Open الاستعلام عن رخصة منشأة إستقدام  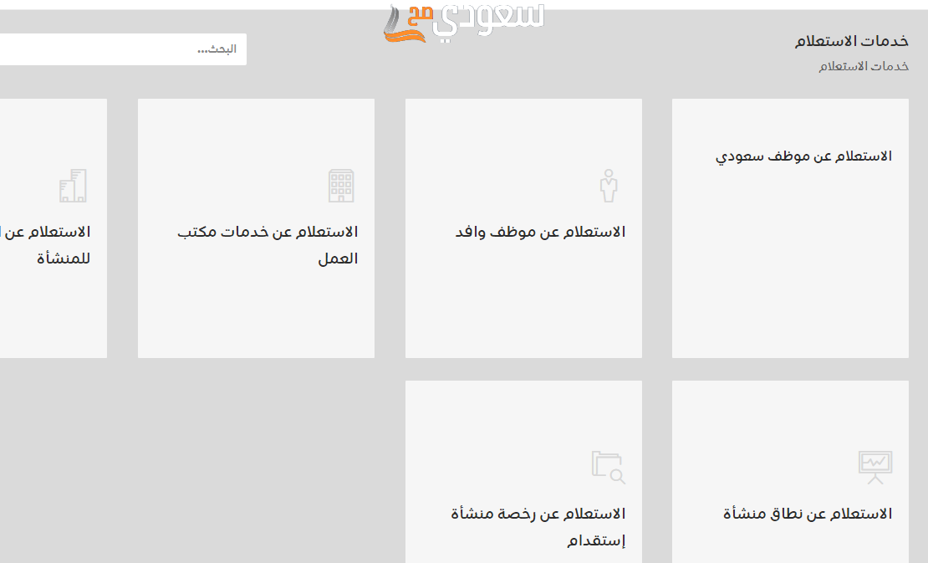pyautogui.click(x=523, y=472)
